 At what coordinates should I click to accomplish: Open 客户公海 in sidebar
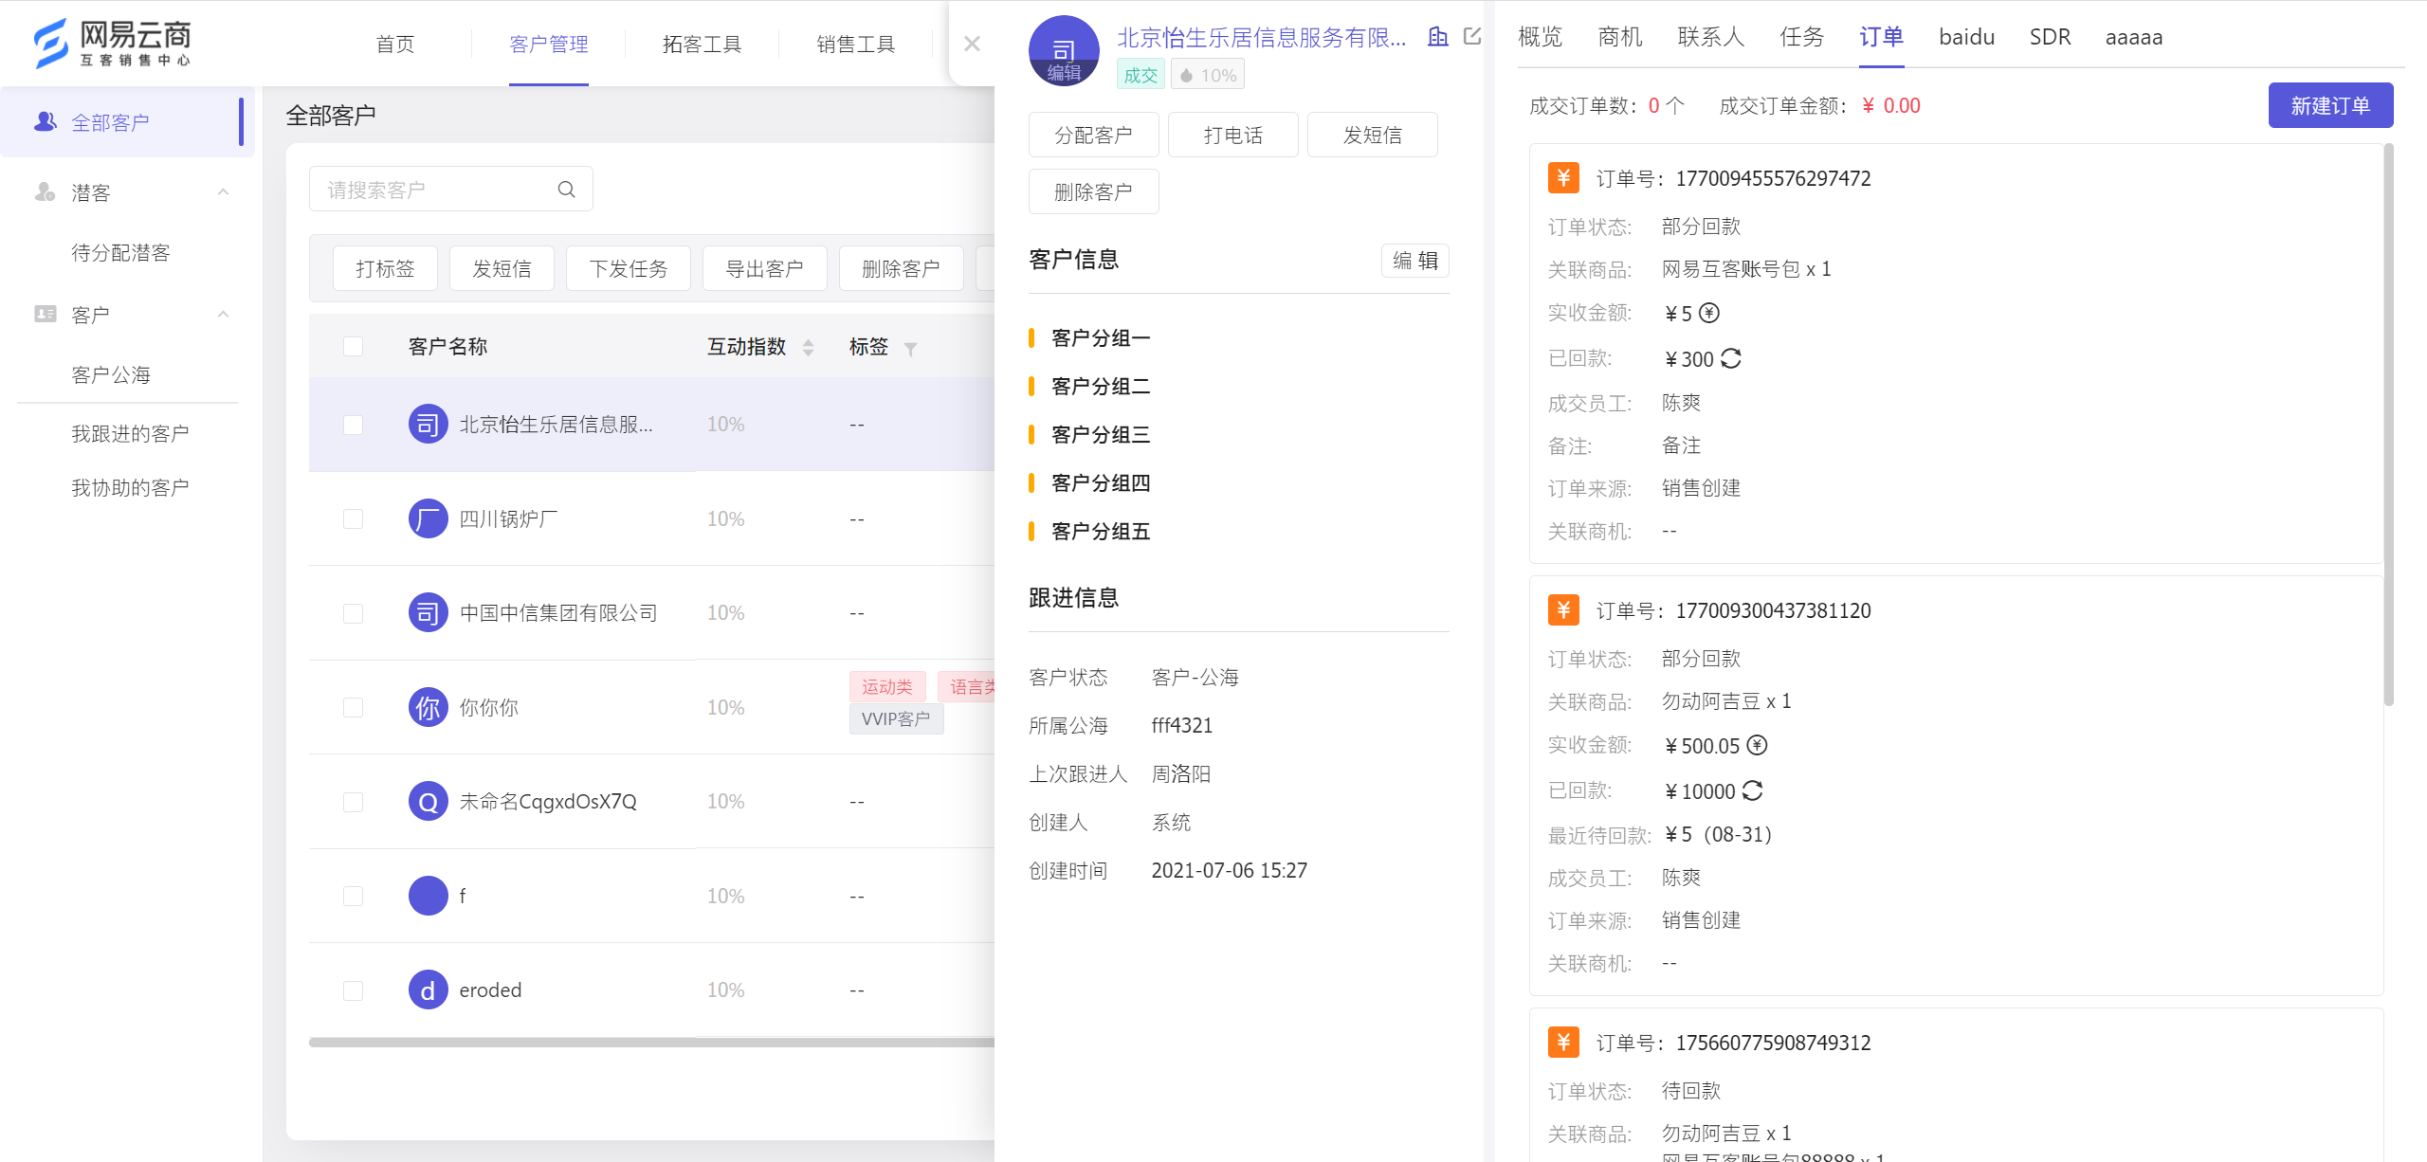tap(111, 374)
